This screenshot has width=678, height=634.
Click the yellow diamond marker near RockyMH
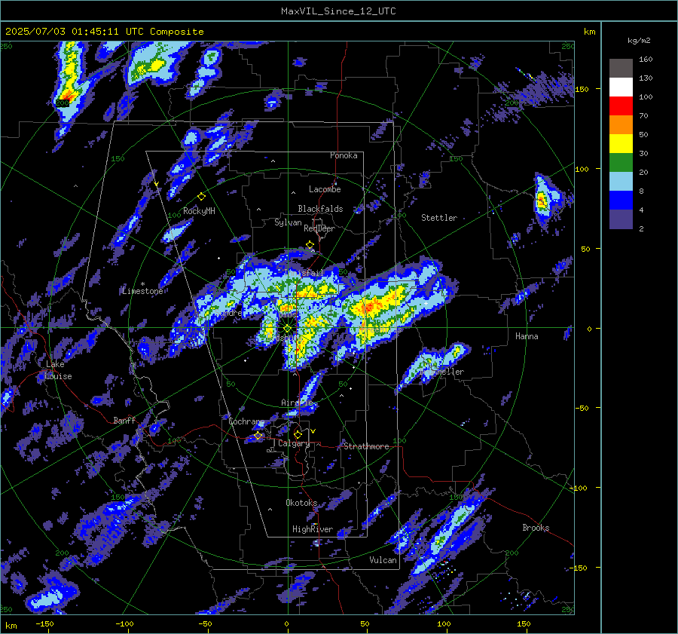tap(201, 197)
